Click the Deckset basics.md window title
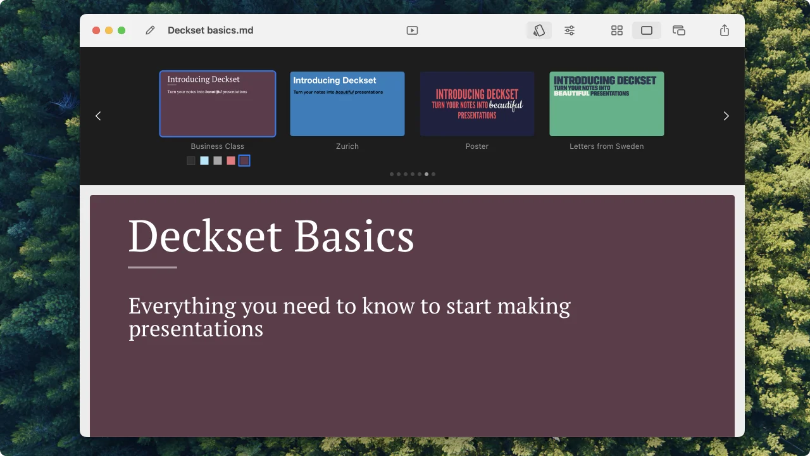This screenshot has width=810, height=456. [x=211, y=30]
